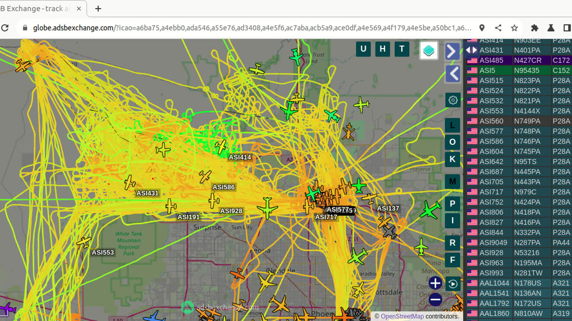Viewport: 572px width, 321px height.
Task: Select aircraft labeled ASI586 on map
Action: (x=205, y=177)
